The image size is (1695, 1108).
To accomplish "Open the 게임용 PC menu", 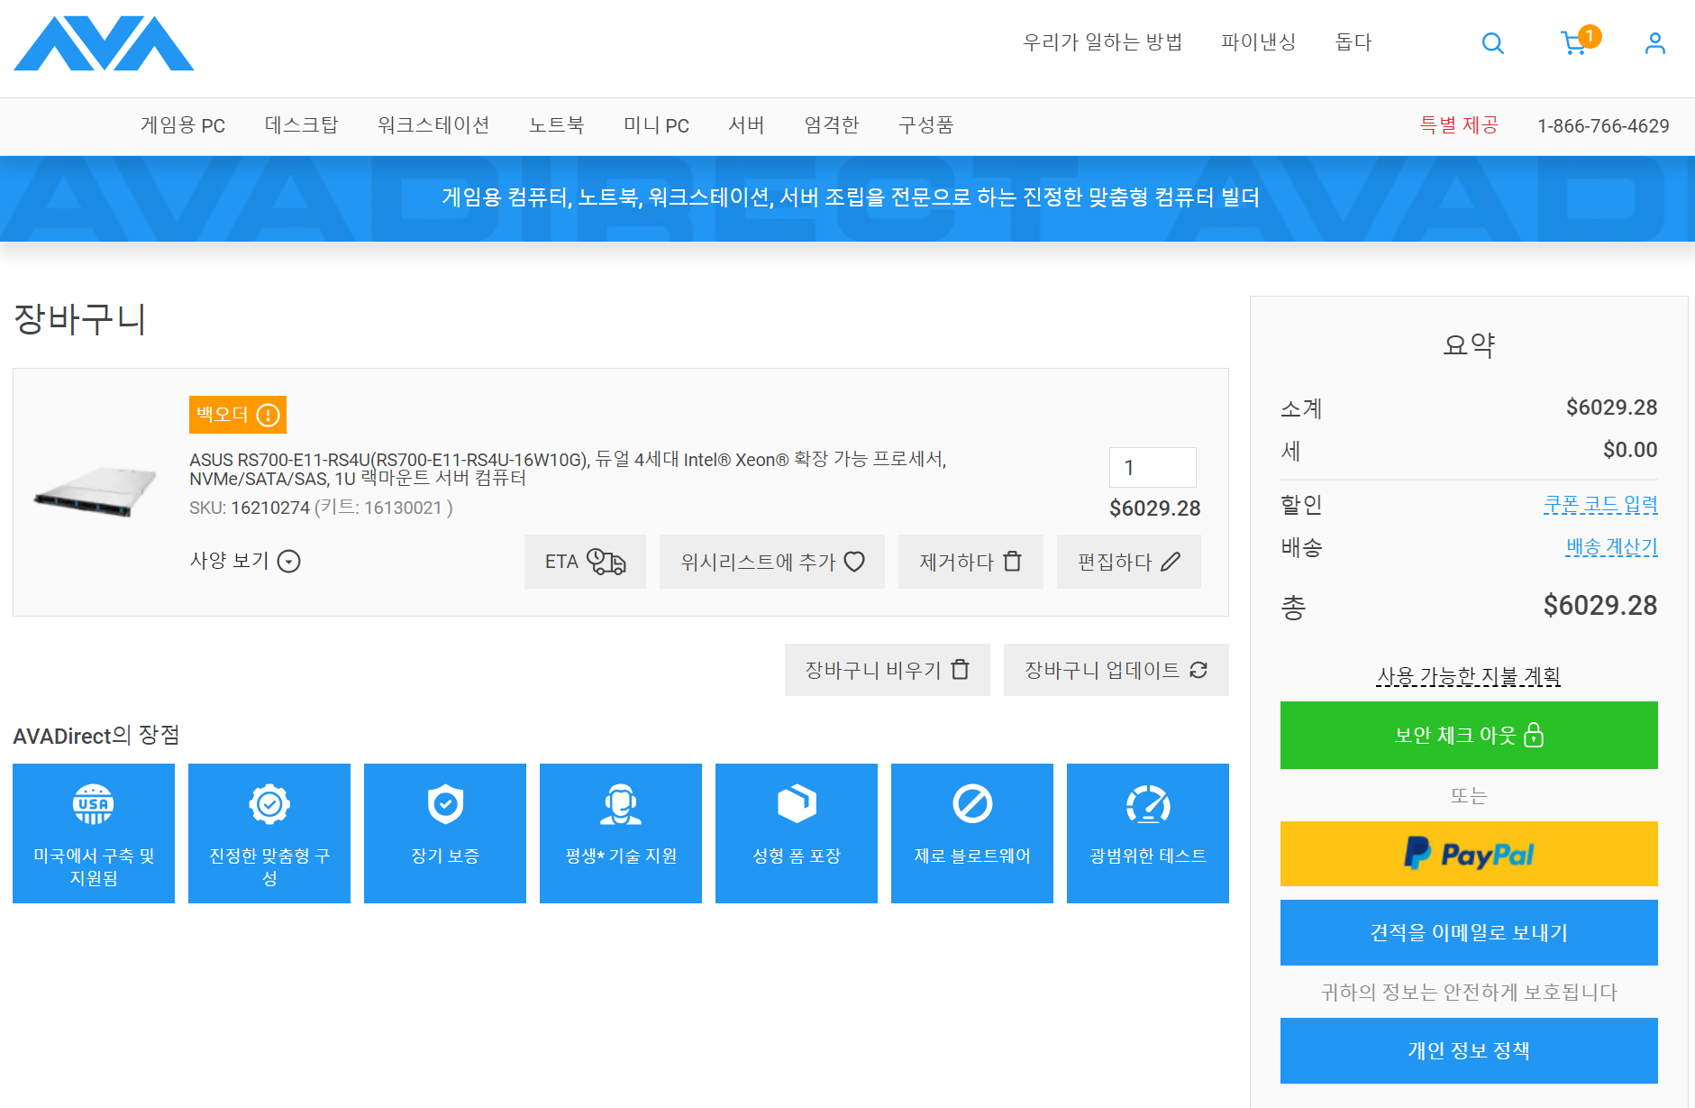I will (x=183, y=125).
